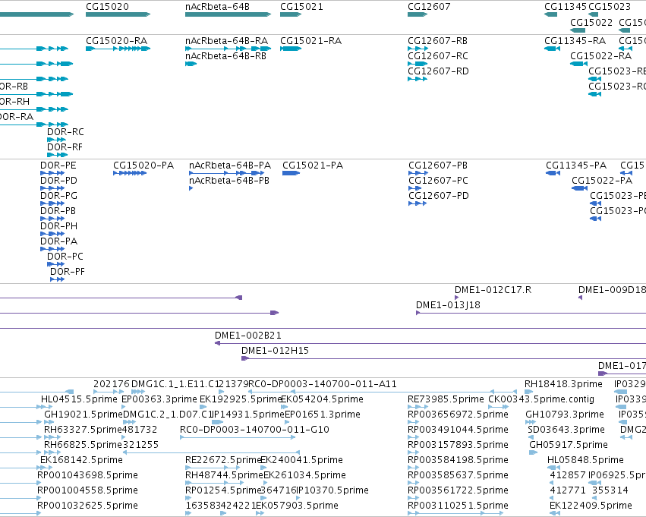646x517 pixels.
Task: Click the RP003656972.5prime EST label
Action: click(458, 415)
